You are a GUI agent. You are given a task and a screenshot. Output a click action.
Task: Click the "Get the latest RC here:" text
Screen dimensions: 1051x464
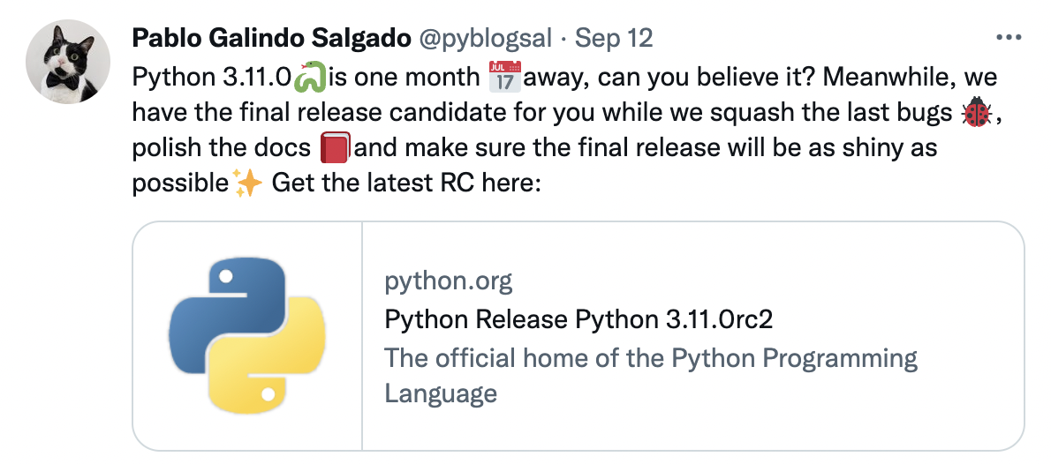pyautogui.click(x=406, y=182)
